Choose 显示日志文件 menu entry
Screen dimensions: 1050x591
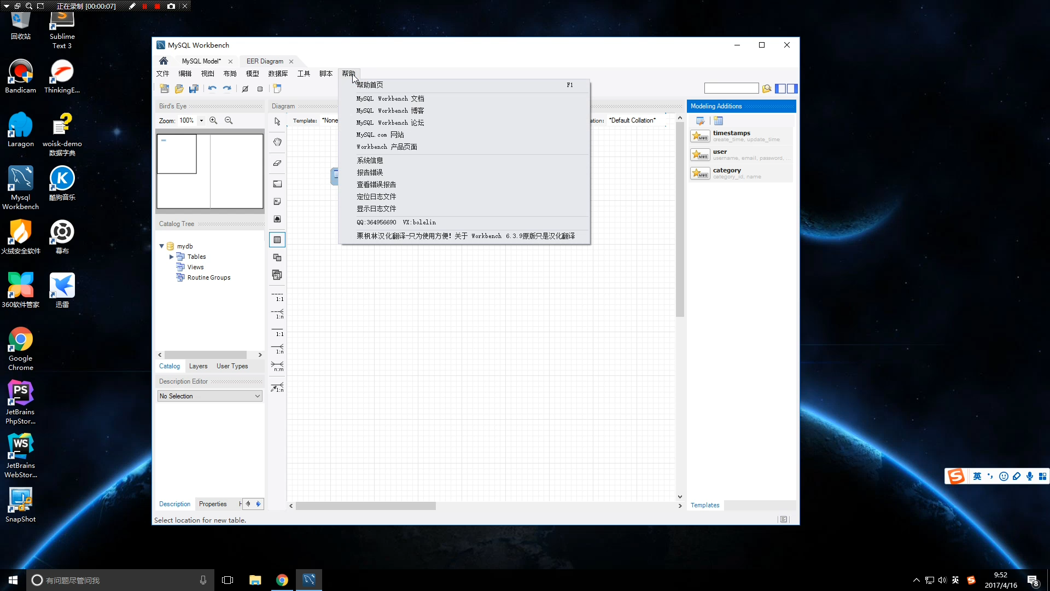pyautogui.click(x=464, y=208)
